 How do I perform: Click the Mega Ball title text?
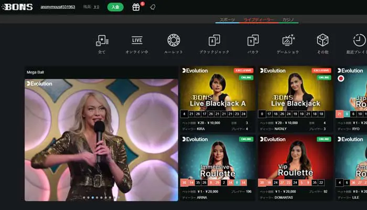tap(35, 72)
